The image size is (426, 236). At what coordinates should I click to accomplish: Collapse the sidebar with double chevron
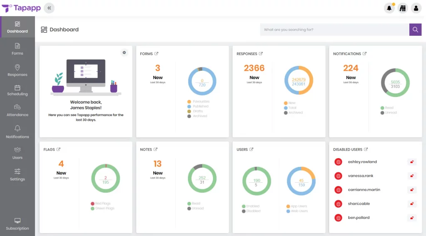pyautogui.click(x=49, y=8)
